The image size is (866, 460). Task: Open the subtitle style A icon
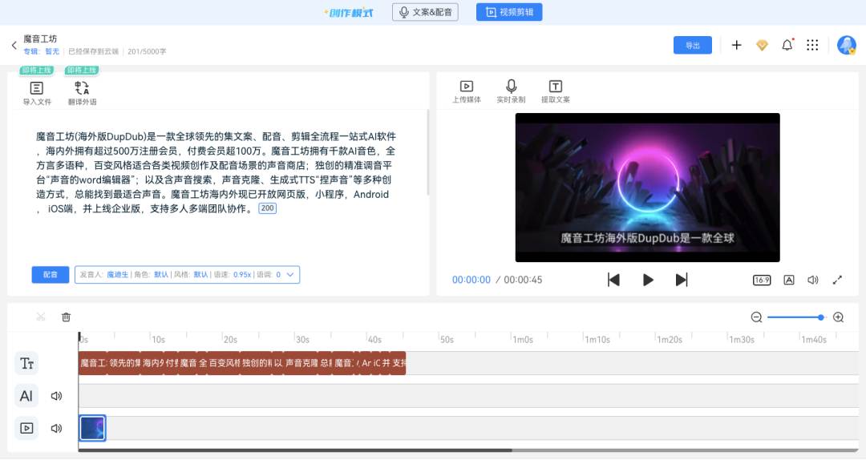click(789, 280)
